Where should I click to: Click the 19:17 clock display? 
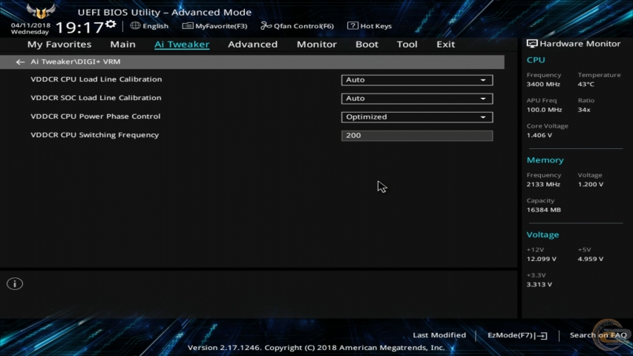(x=79, y=27)
